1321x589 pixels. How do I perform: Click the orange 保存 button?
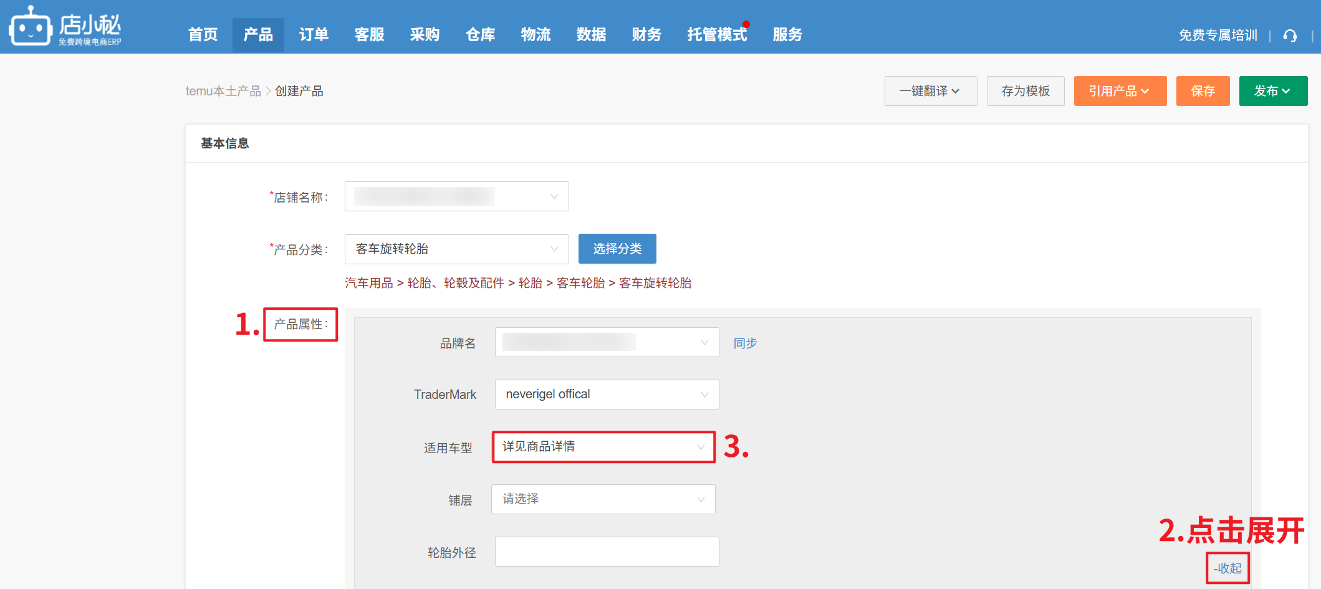coord(1203,91)
